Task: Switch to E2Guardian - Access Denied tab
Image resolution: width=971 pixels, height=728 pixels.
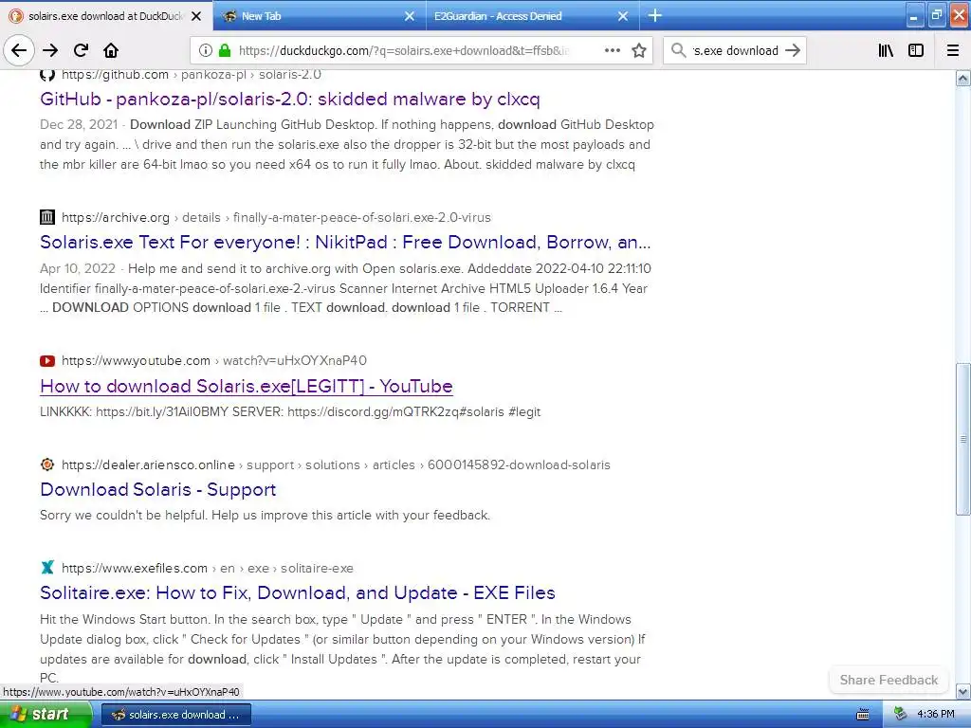Action: pyautogui.click(x=533, y=16)
